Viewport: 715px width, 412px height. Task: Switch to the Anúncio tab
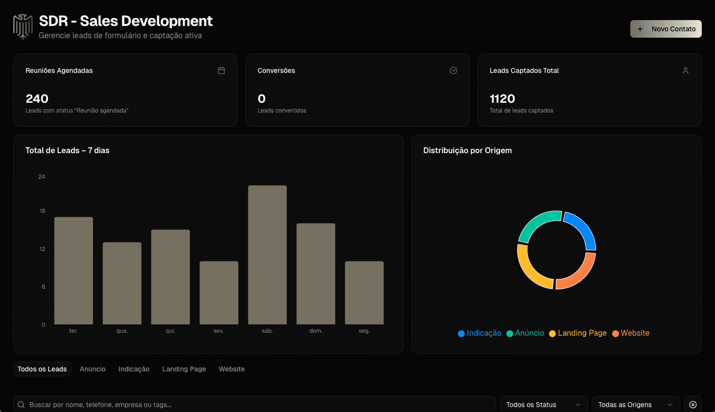tap(93, 369)
